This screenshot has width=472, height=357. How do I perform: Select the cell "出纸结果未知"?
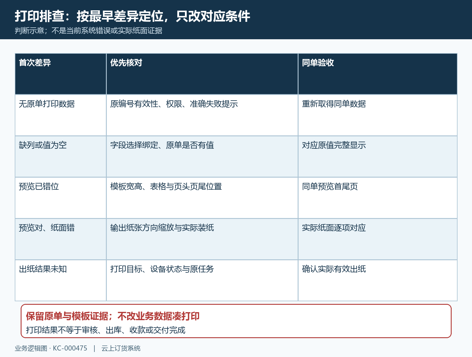(x=60, y=280)
